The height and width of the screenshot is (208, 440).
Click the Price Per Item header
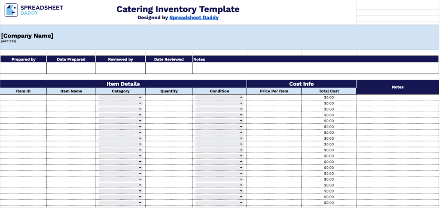click(274, 91)
